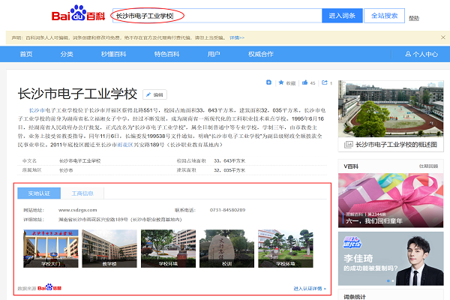The width and height of the screenshot is (450, 300).
Task: Select the 特色百科 navigation menu
Action: pos(166,54)
